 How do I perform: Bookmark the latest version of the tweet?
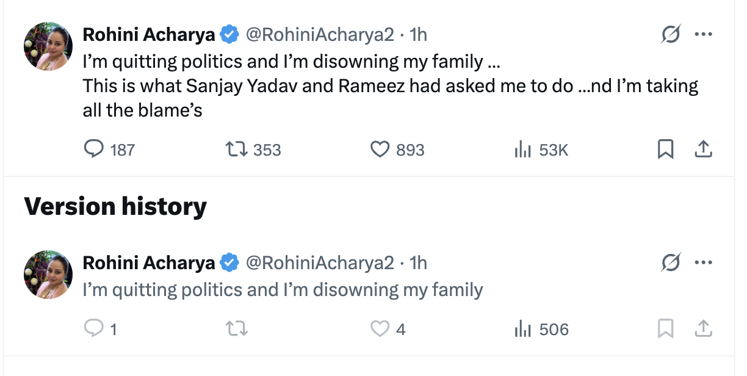coord(665,149)
